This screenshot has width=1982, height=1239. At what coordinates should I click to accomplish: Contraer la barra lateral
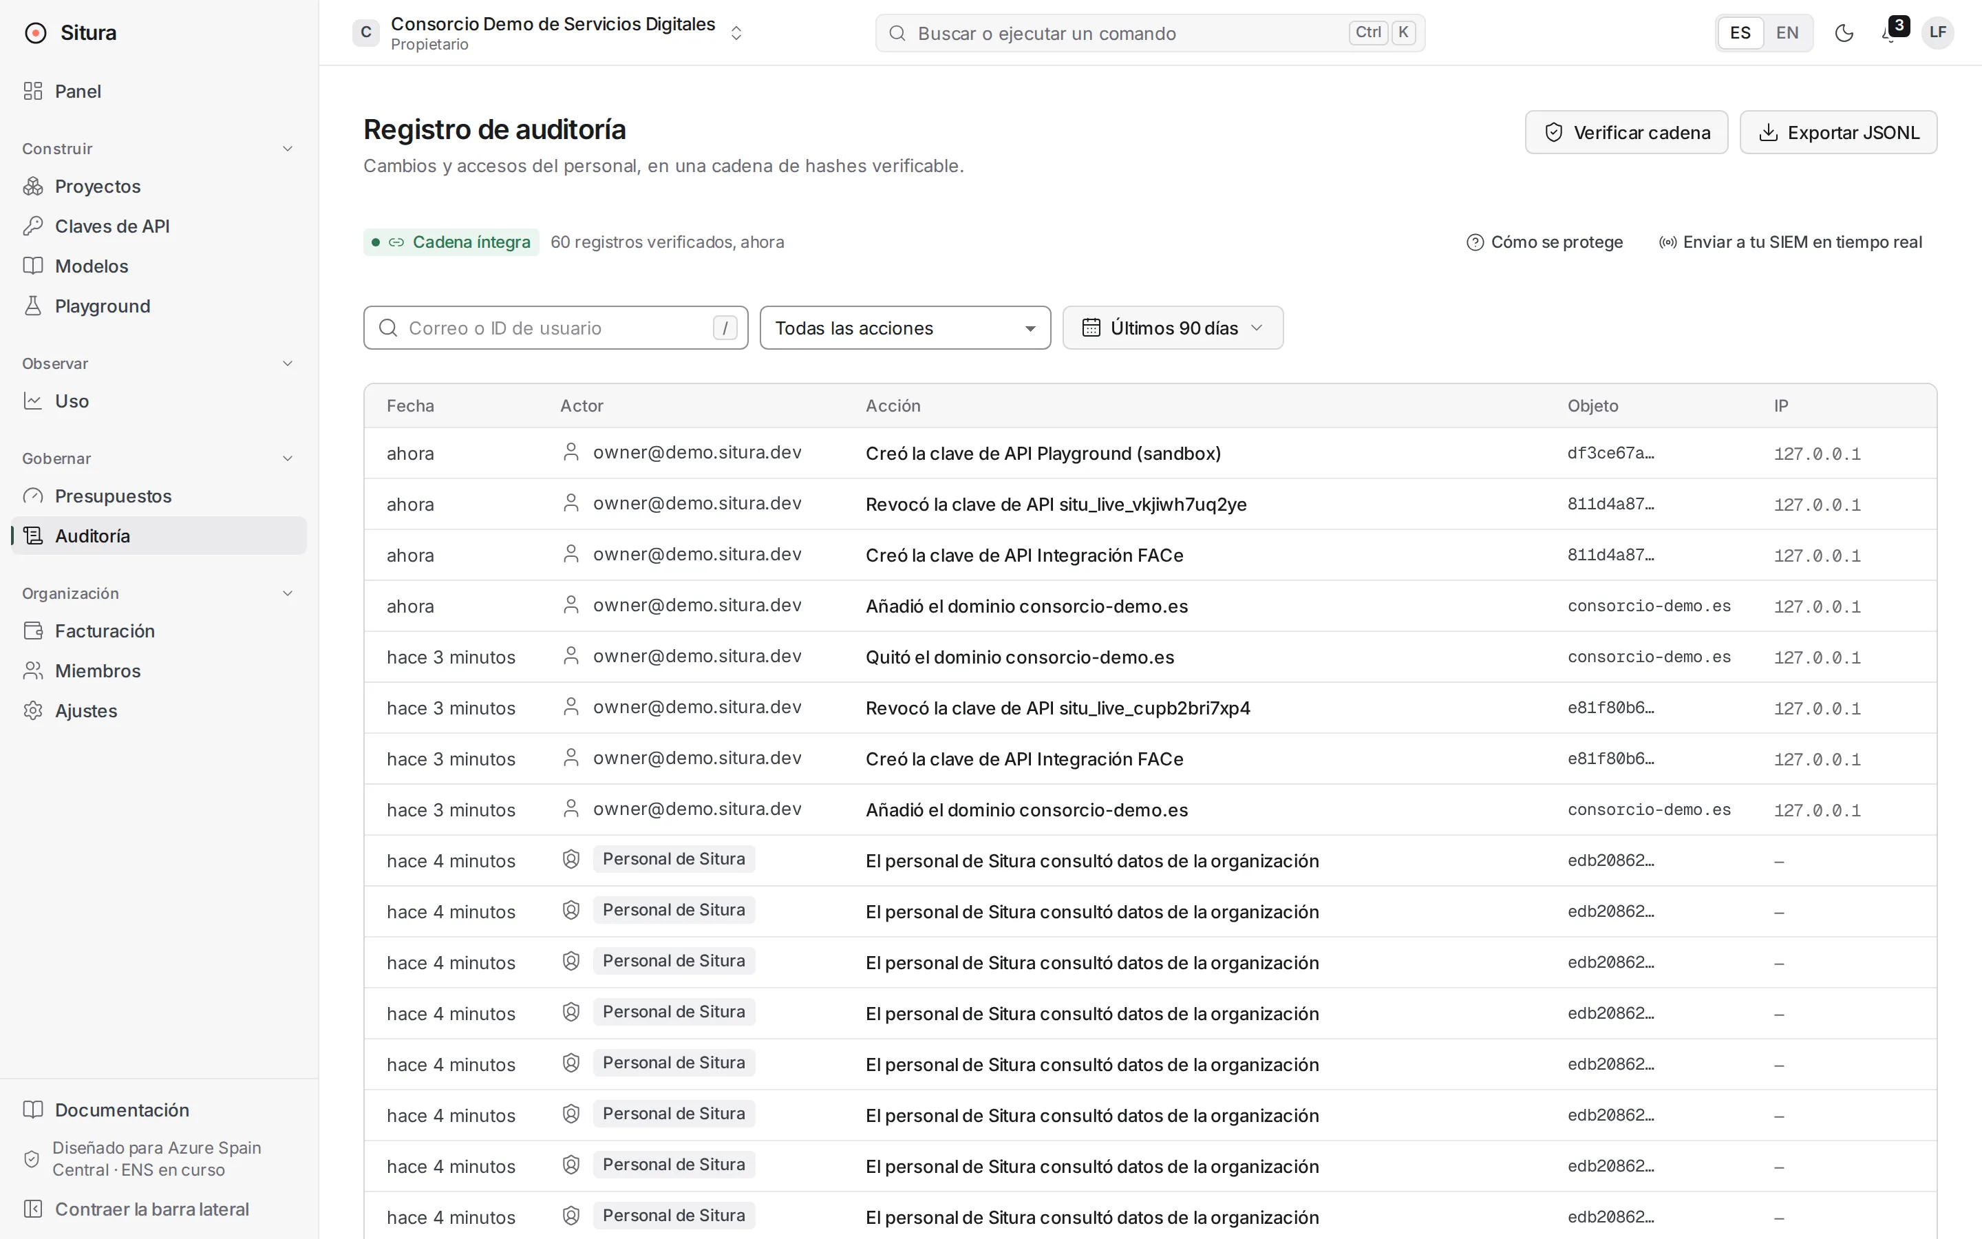[x=160, y=1209]
